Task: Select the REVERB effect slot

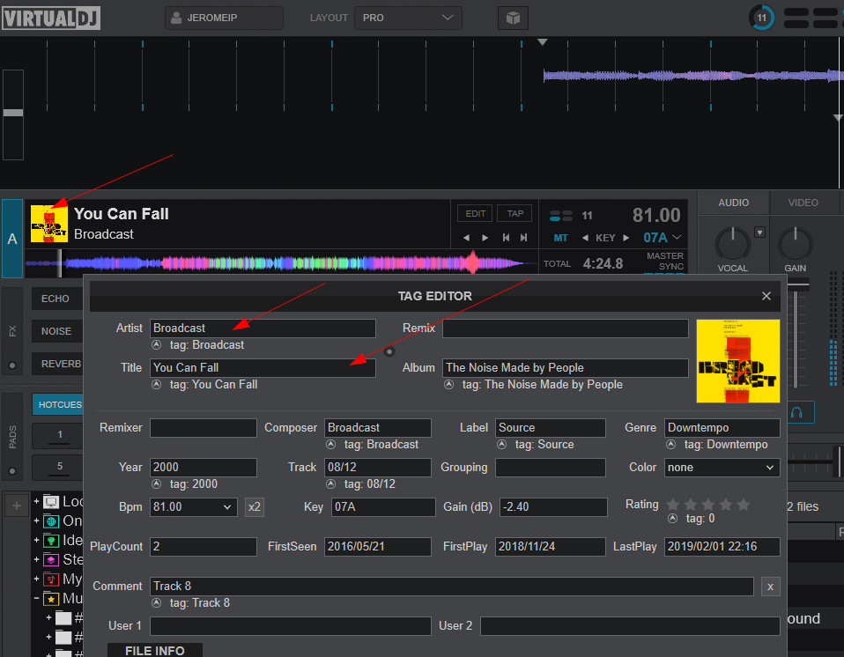Action: tap(58, 365)
